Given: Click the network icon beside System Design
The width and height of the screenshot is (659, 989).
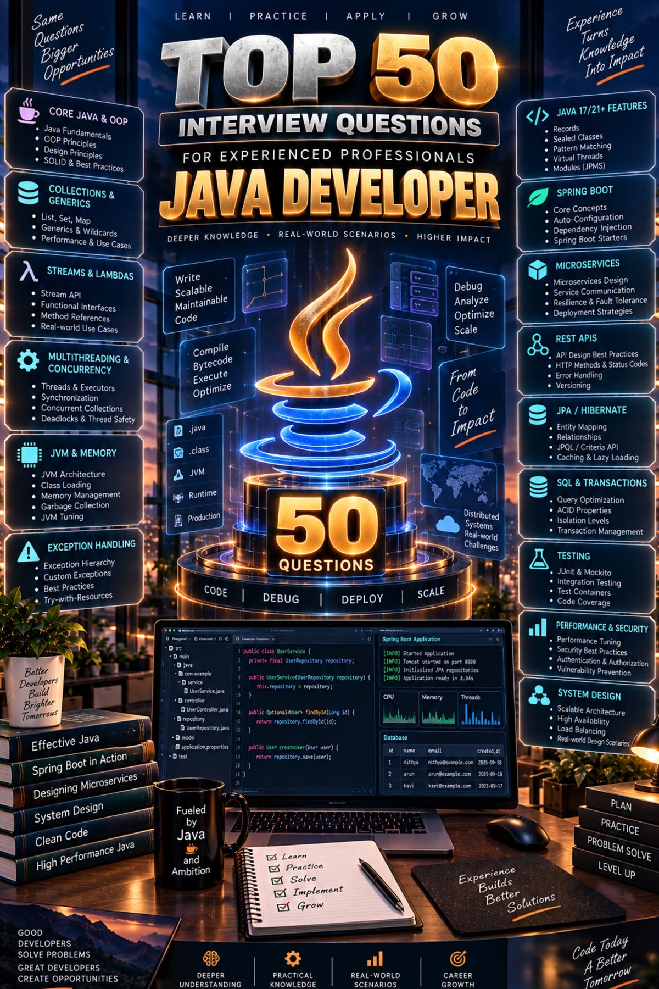Looking at the screenshot, I should pyautogui.click(x=539, y=696).
